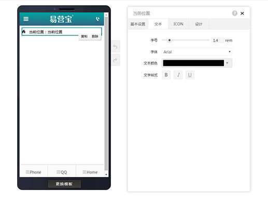Click the font size slider handle
This screenshot has height=204, width=268.
pos(170,40)
